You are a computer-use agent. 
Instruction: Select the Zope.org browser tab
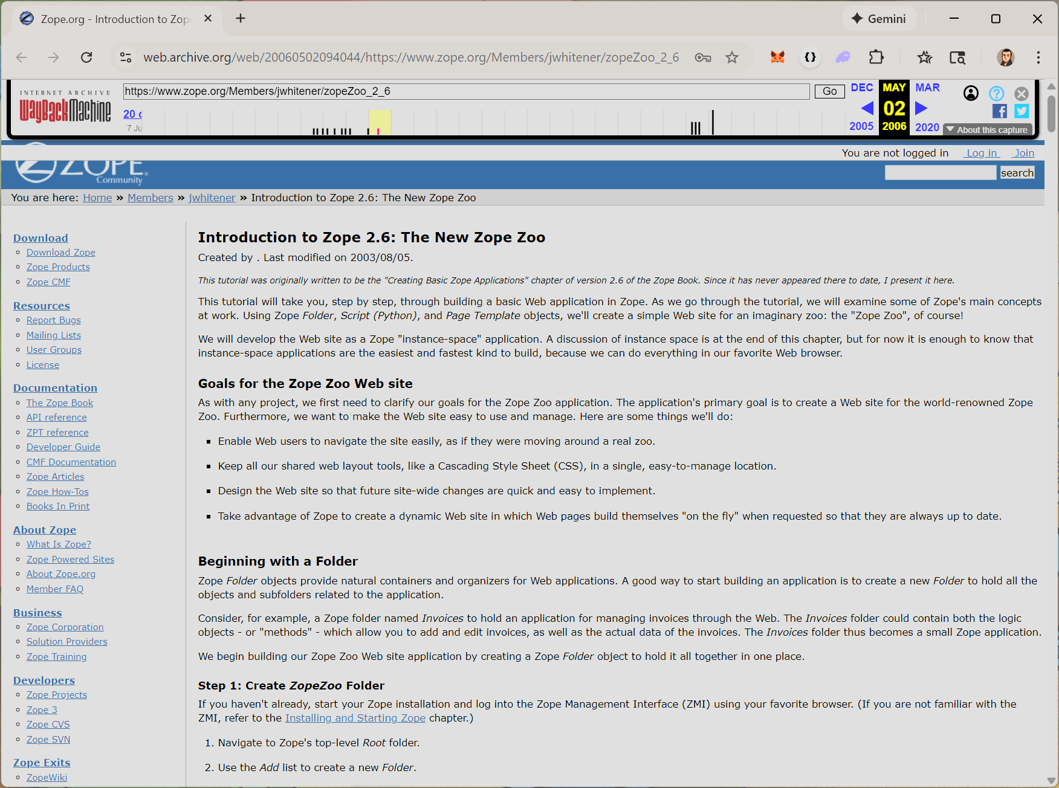click(x=115, y=19)
